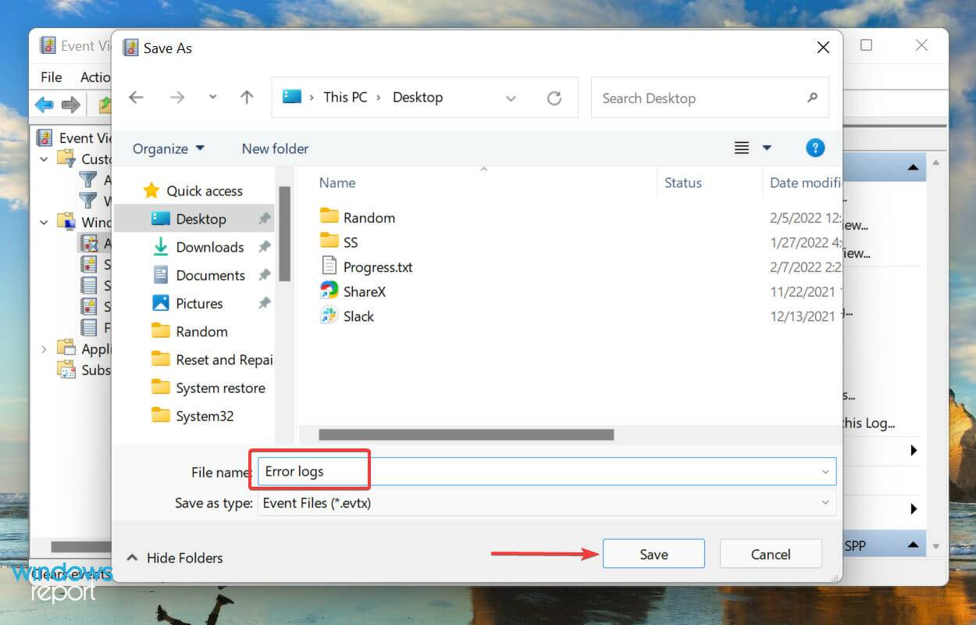Unpin Documents from Quick access
The width and height of the screenshot is (976, 625).
[x=265, y=275]
